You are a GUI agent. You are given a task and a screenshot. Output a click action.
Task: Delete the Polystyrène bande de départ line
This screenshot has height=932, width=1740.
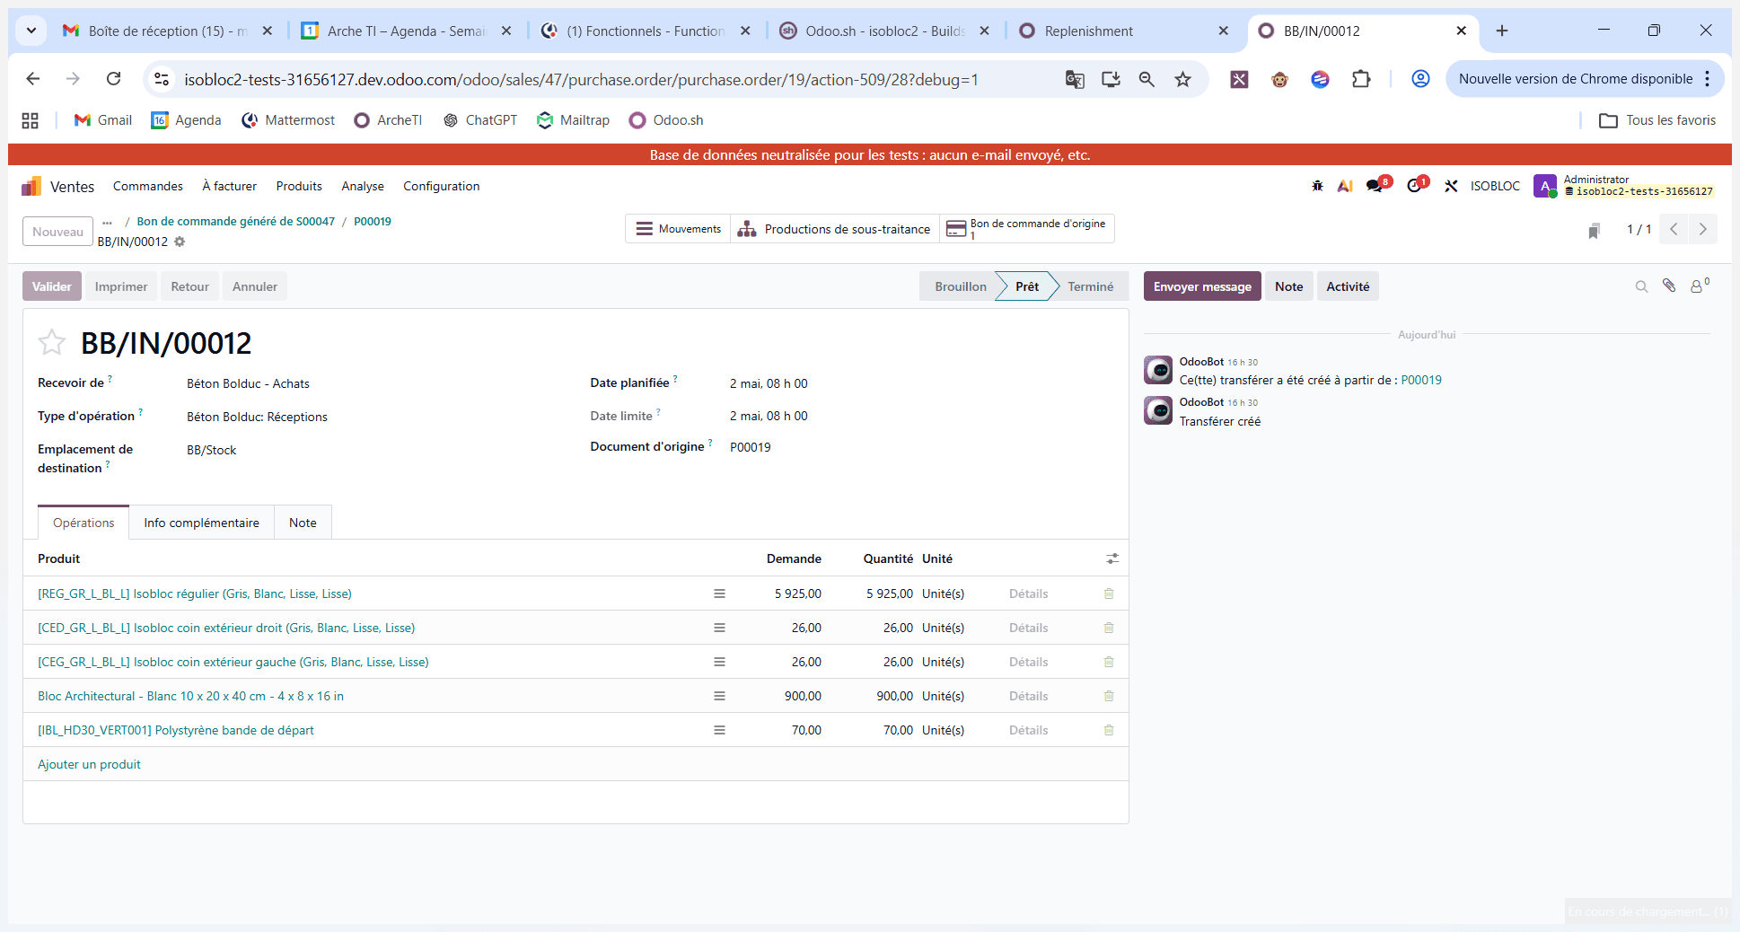click(1109, 730)
